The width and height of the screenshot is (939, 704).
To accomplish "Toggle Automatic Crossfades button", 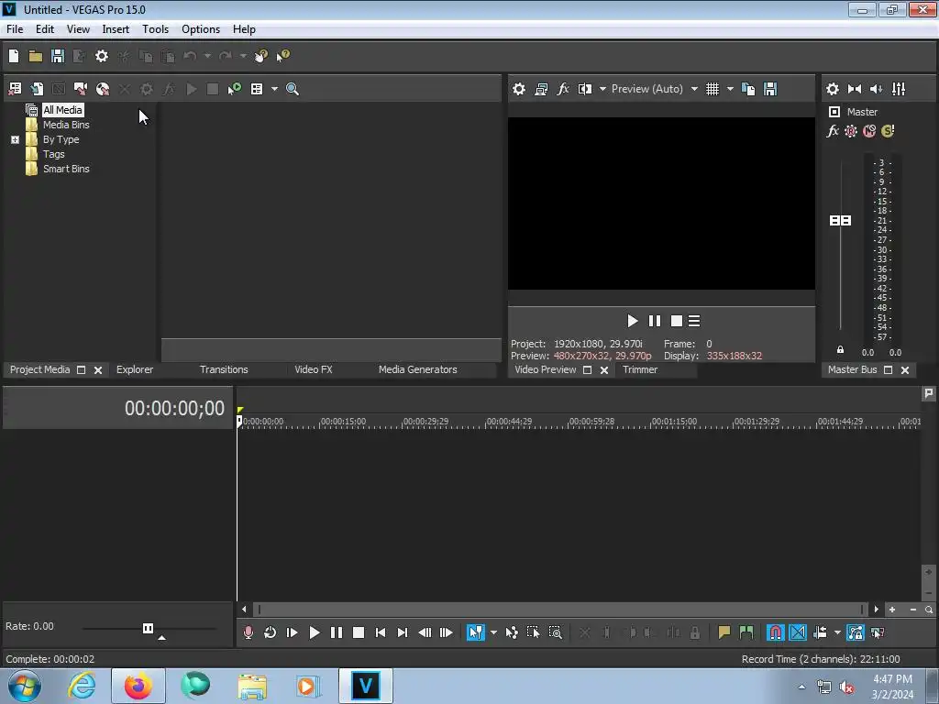I will tap(798, 632).
